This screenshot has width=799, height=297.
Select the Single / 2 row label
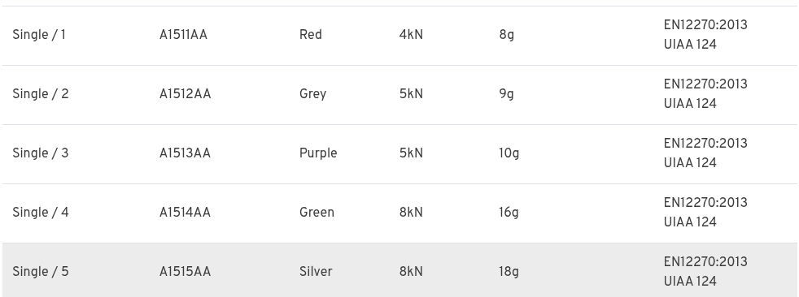(x=40, y=94)
